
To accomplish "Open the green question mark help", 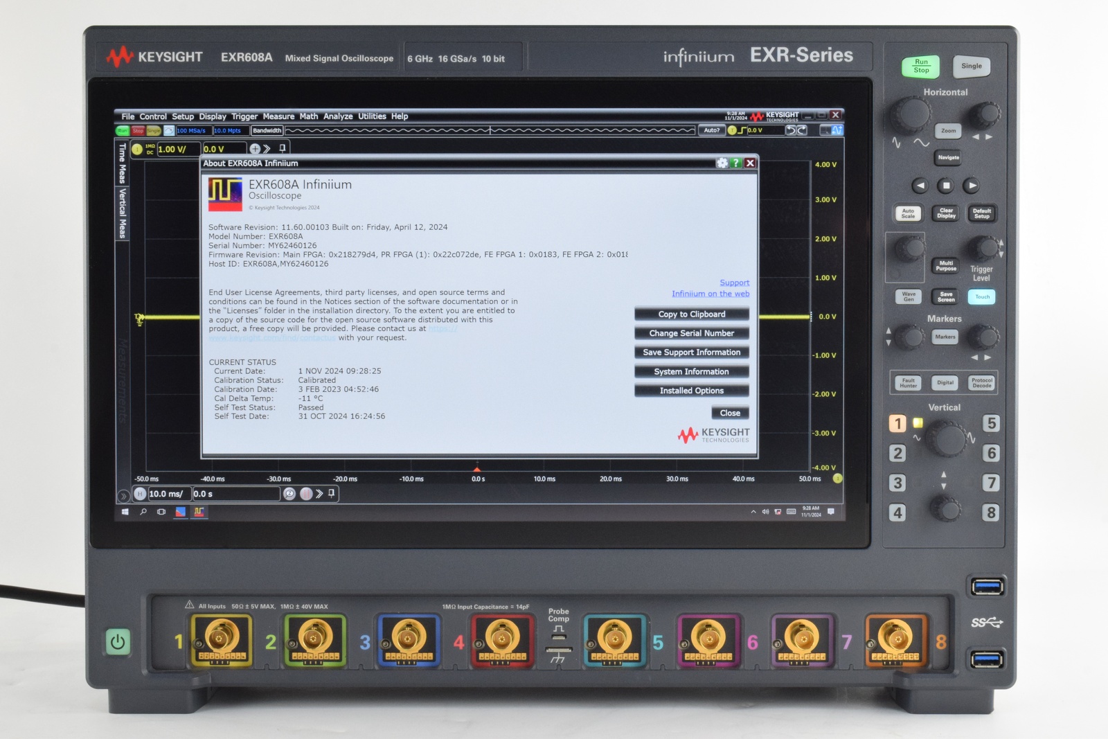I will (x=736, y=163).
